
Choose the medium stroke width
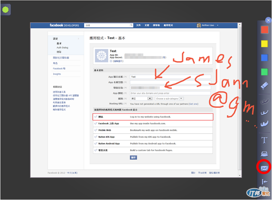pyautogui.click(x=264, y=112)
